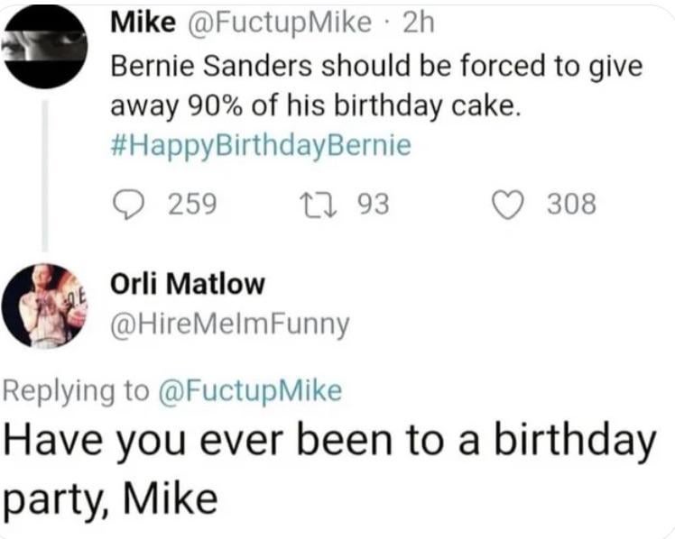675x539 pixels.
Task: View the 93 retweets count
Action: (374, 205)
